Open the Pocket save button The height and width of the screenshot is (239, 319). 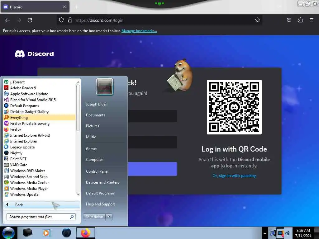tap(289, 20)
